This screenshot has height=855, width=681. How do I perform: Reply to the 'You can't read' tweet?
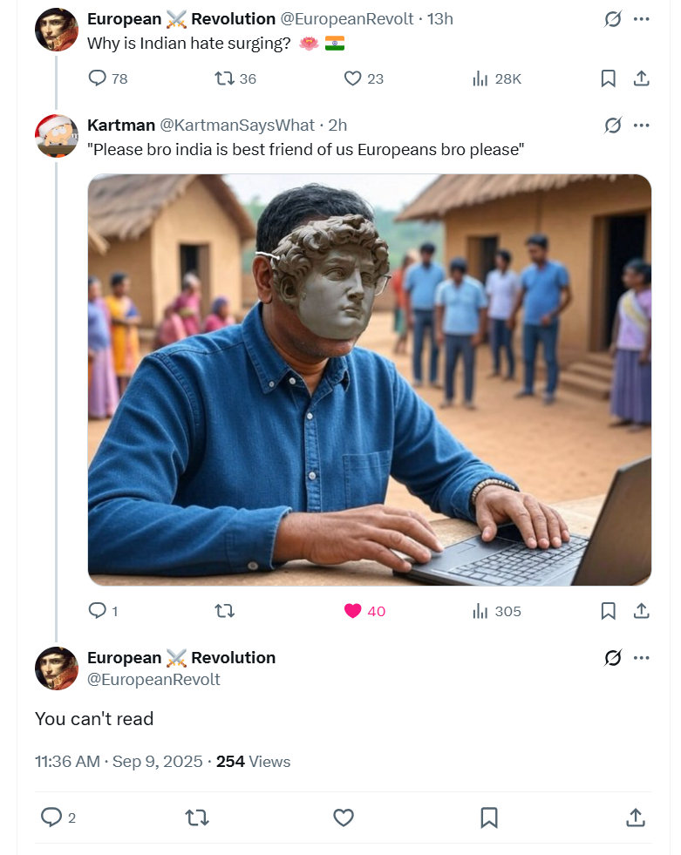[x=58, y=818]
